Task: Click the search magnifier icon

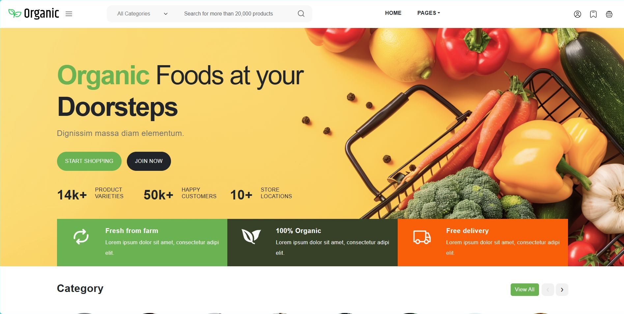Action: tap(301, 13)
